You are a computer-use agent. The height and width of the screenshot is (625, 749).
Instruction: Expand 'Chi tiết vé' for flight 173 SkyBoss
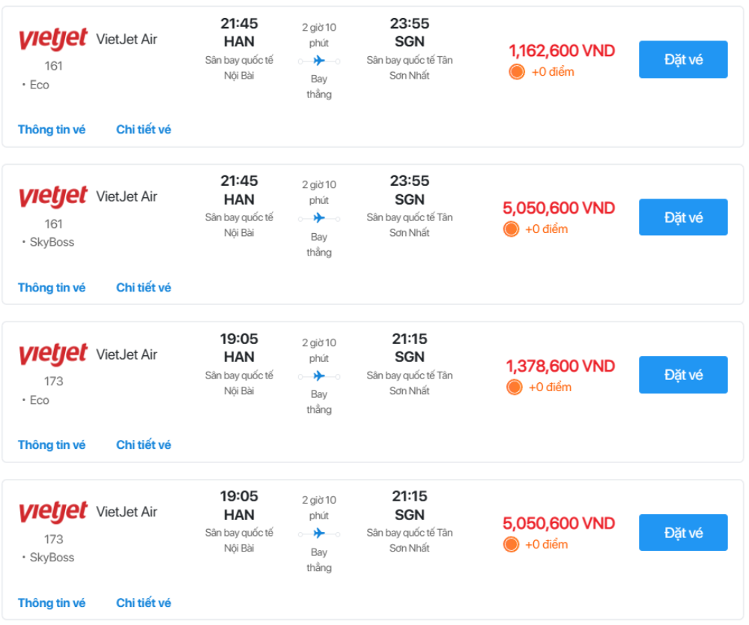click(x=143, y=603)
